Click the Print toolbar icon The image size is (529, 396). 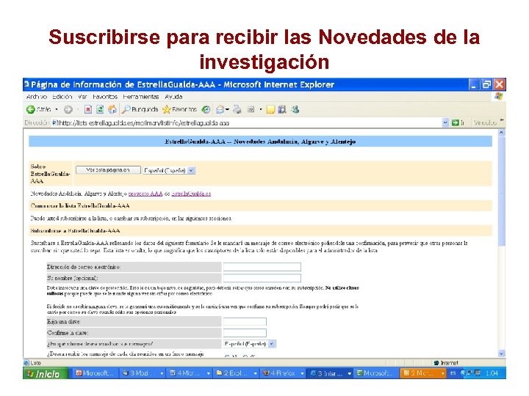pos(237,109)
